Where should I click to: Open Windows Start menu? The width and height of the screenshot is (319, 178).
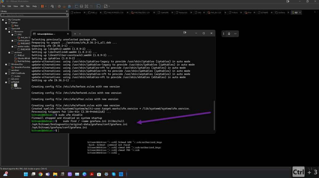pos(26,174)
